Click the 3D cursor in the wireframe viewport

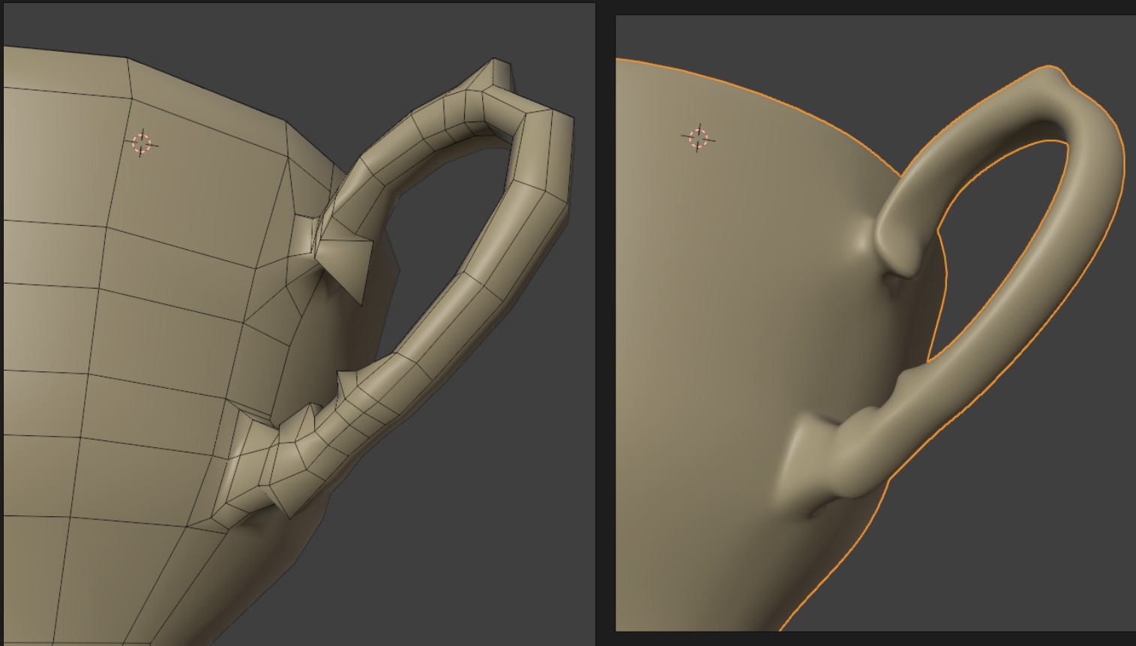coord(141,143)
